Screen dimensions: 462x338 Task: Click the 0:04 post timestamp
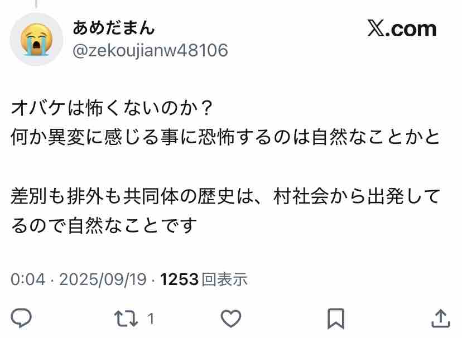click(28, 279)
